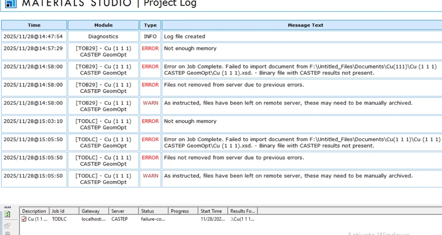Screen dimensions: 442x235
Task: Sort jobs by the Status column header
Action: [x=153, y=211]
